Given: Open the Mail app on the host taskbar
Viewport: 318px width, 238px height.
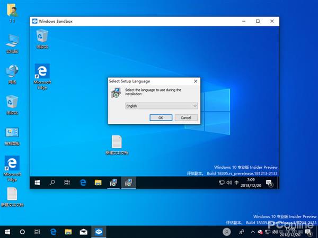Looking at the screenshot, I should coord(84,232).
